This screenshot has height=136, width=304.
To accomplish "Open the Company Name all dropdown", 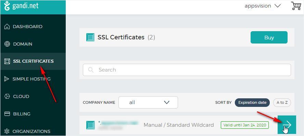I will coord(148,102).
